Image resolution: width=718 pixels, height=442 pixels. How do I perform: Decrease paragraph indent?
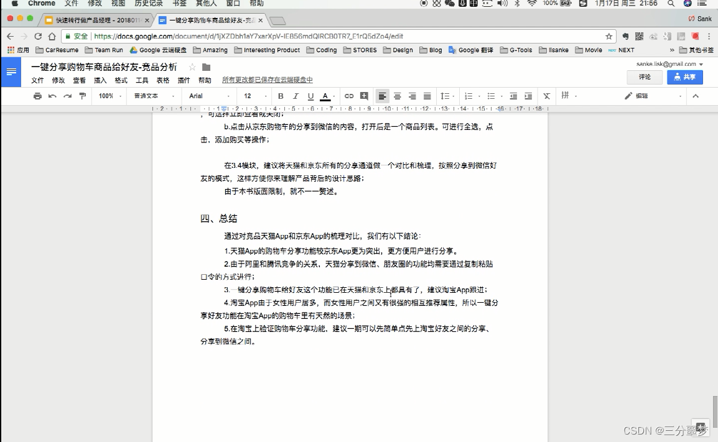point(513,96)
